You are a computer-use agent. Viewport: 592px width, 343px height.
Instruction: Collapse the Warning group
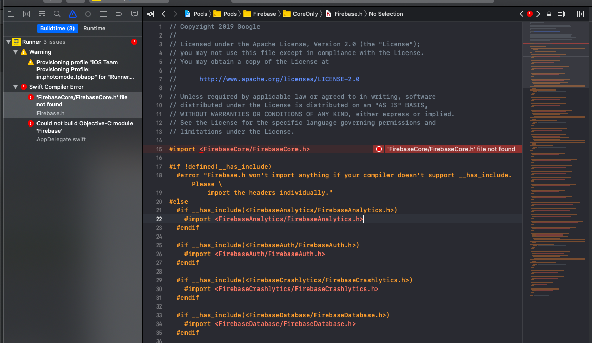coord(15,52)
